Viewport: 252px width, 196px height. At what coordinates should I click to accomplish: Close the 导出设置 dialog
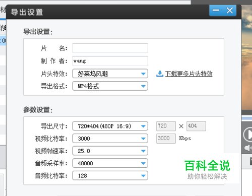(230, 11)
